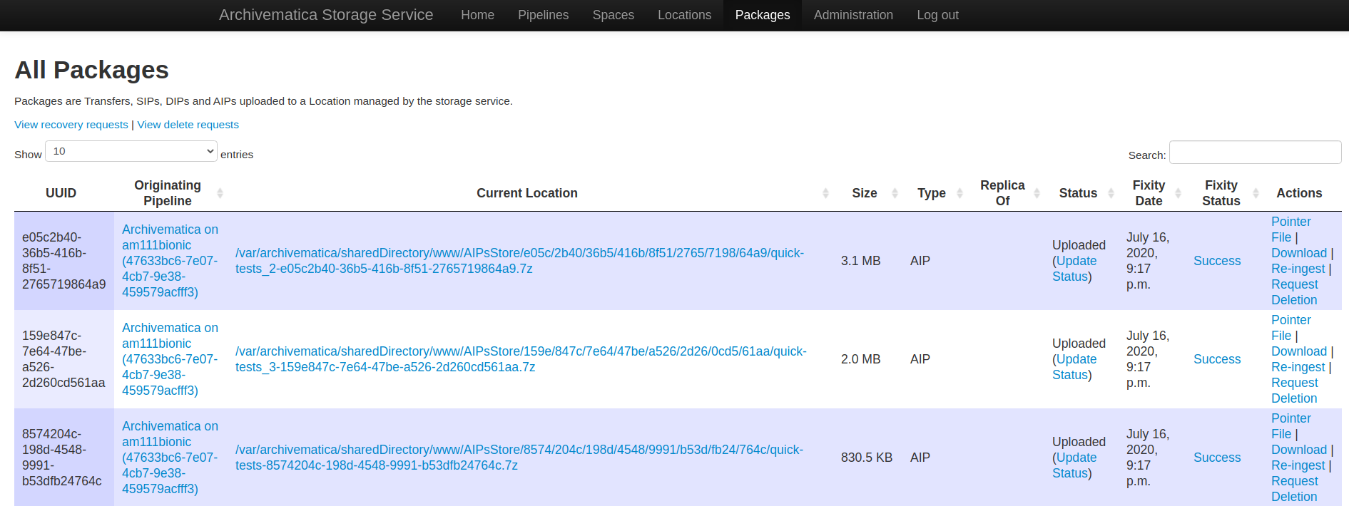Sort by Fixity Date arrows

click(x=1178, y=193)
